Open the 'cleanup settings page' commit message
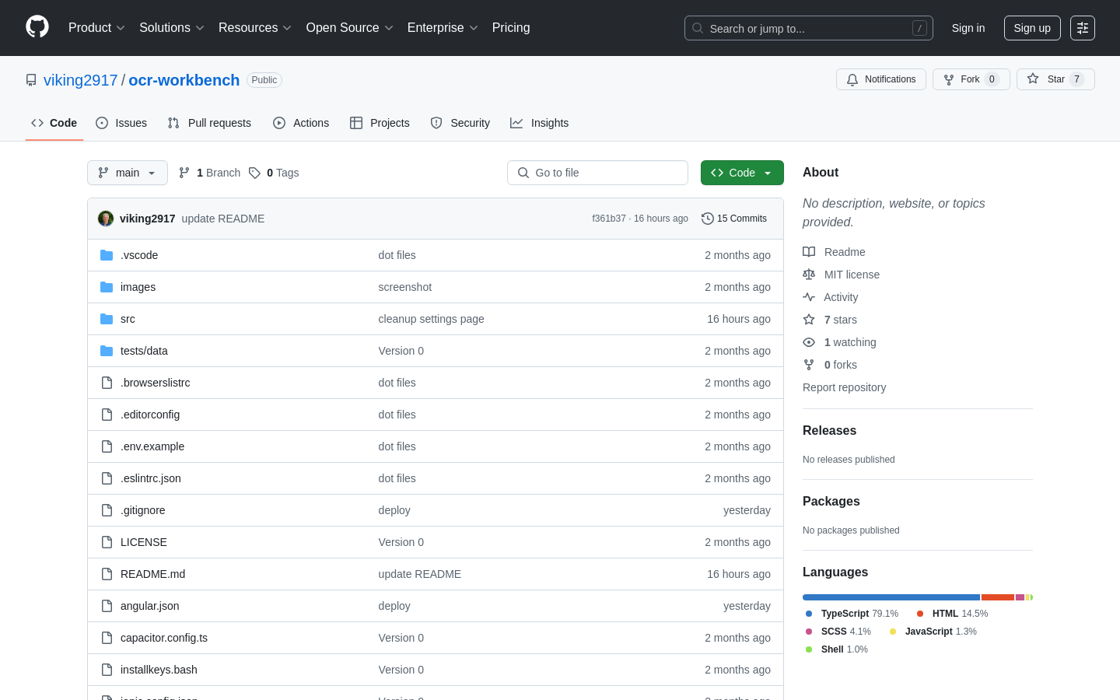Image resolution: width=1120 pixels, height=700 pixels. [x=431, y=319]
